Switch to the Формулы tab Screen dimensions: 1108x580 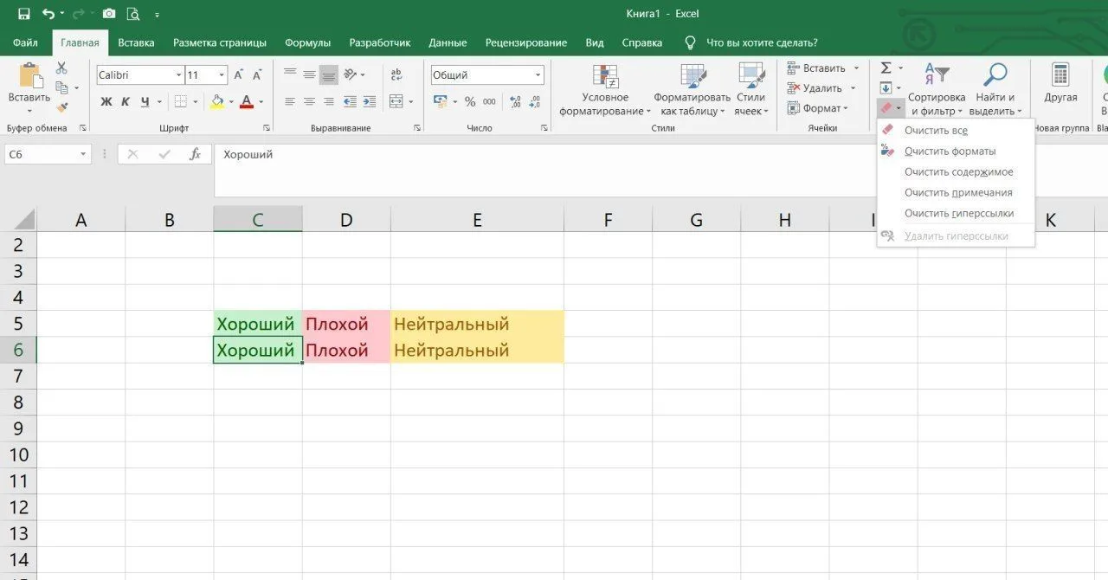(307, 42)
